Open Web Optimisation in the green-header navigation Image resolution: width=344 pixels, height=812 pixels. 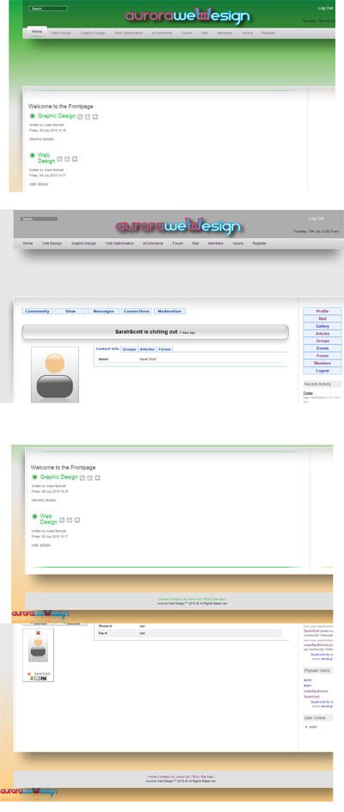click(129, 33)
